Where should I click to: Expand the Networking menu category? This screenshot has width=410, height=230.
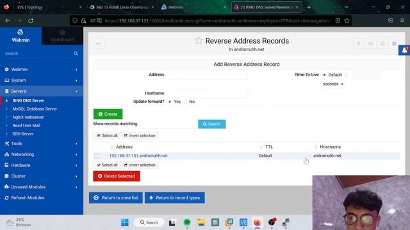coord(42,155)
